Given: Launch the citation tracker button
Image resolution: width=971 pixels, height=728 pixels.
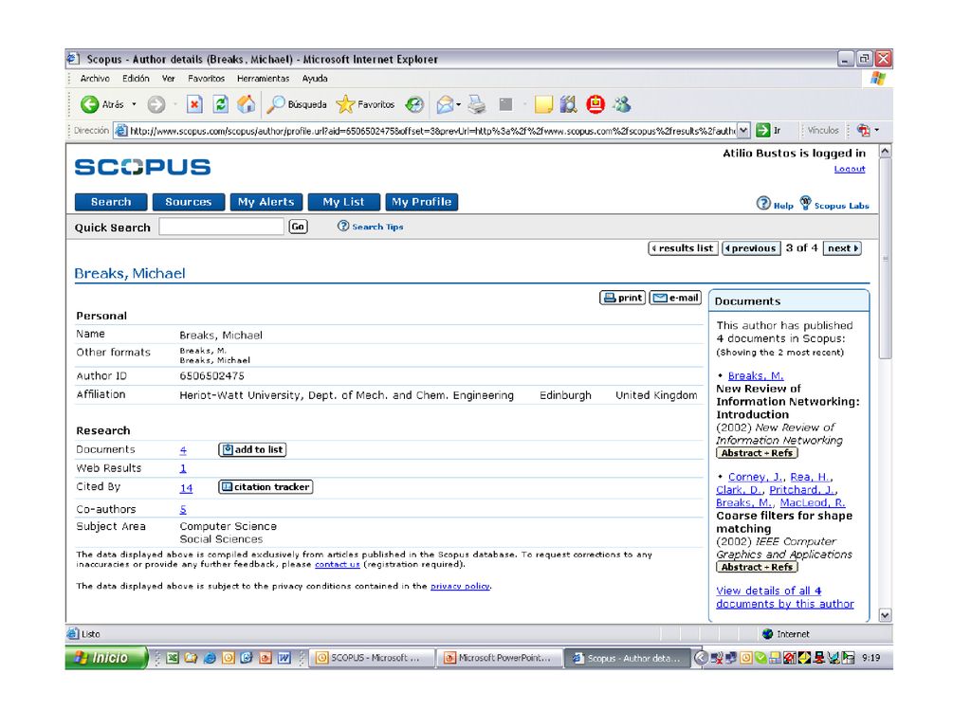Looking at the screenshot, I should click(x=266, y=487).
